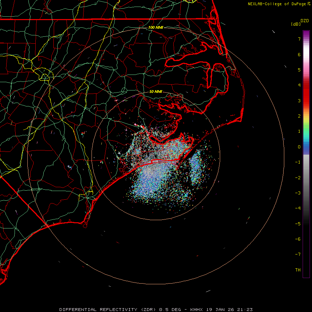Click the purple top of the color bar
The width and height of the screenshot is (312, 312).
(x=306, y=33)
